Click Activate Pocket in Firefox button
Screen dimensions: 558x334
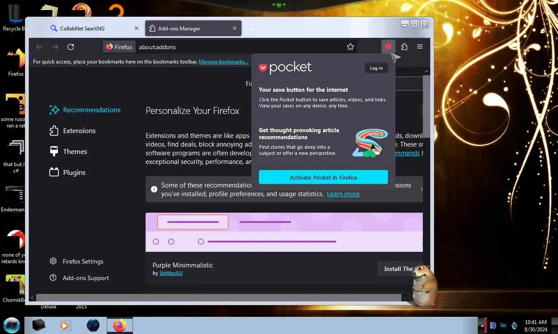323,177
